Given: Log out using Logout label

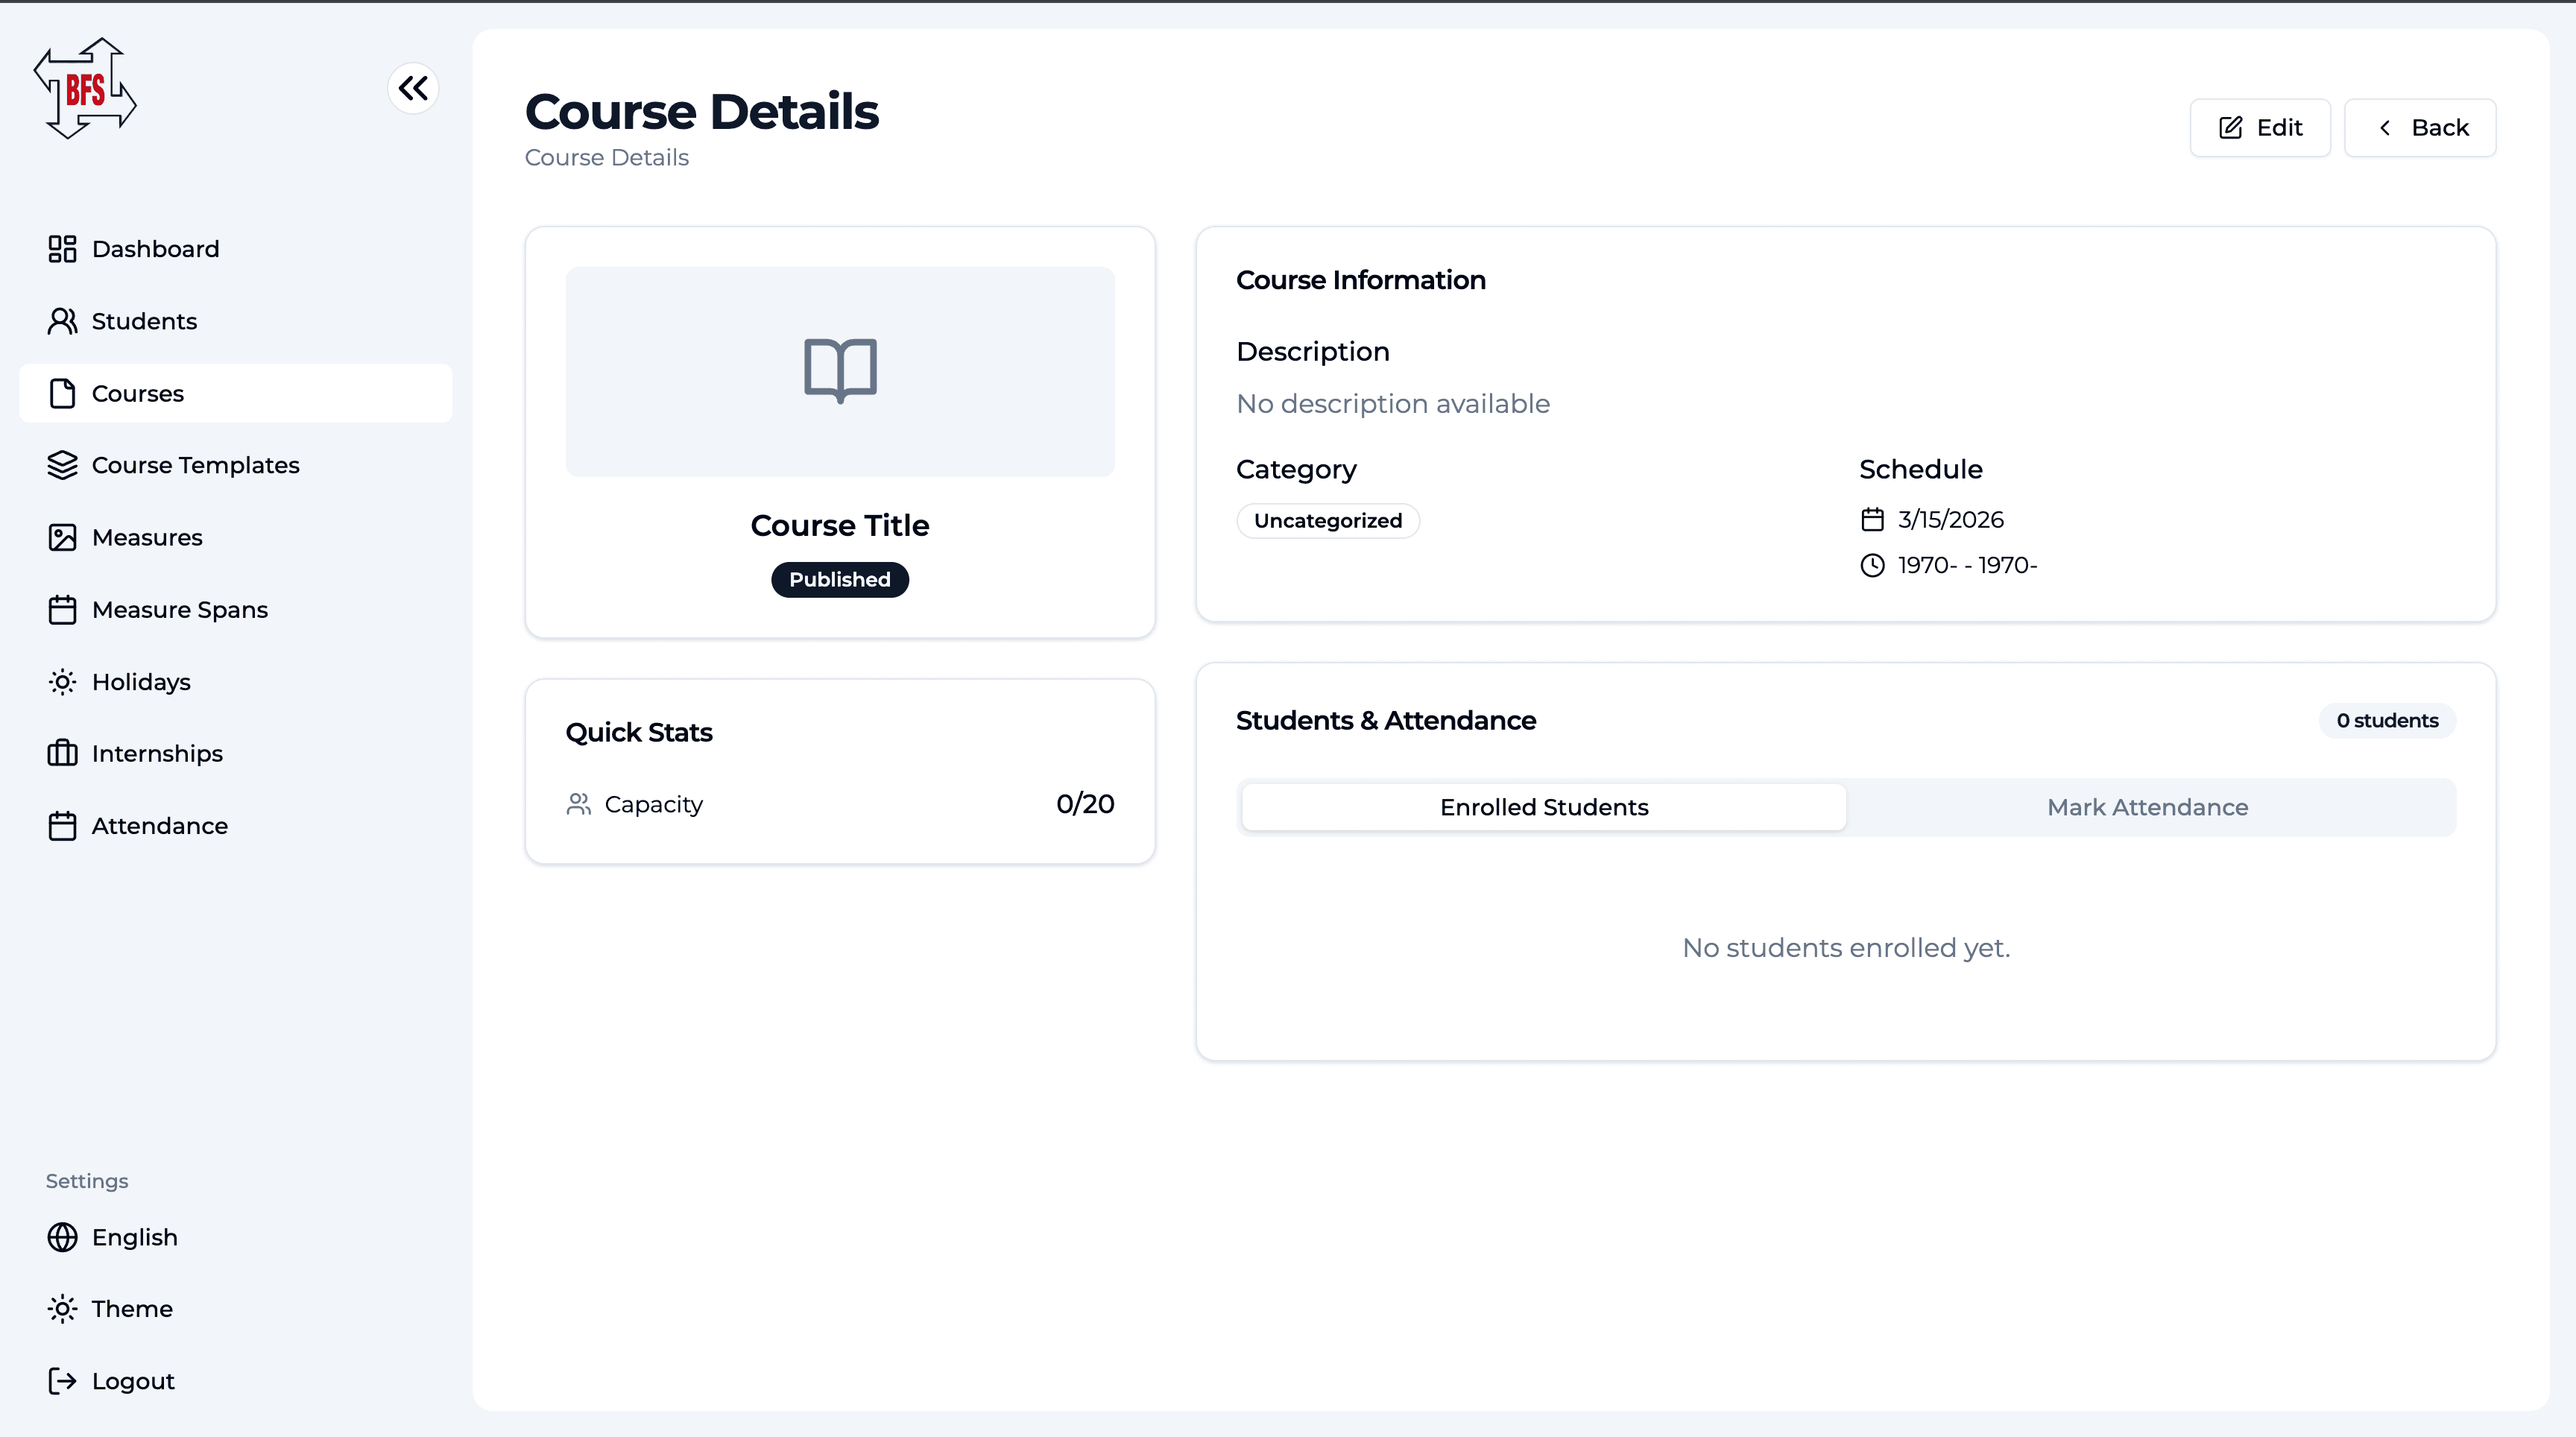Looking at the screenshot, I should click(133, 1381).
